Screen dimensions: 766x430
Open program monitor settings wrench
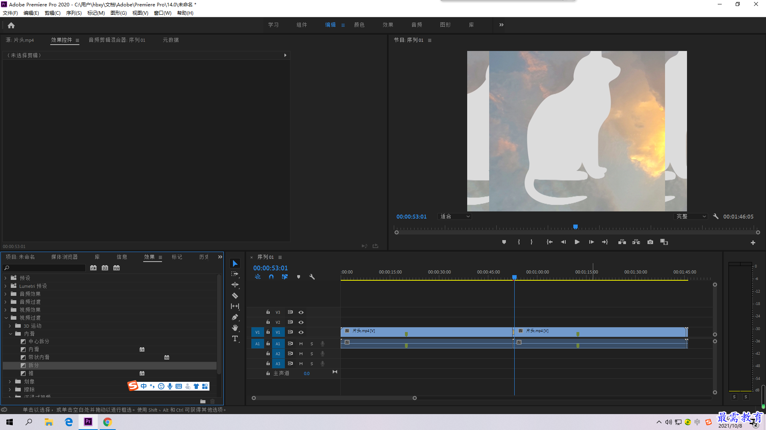(716, 217)
